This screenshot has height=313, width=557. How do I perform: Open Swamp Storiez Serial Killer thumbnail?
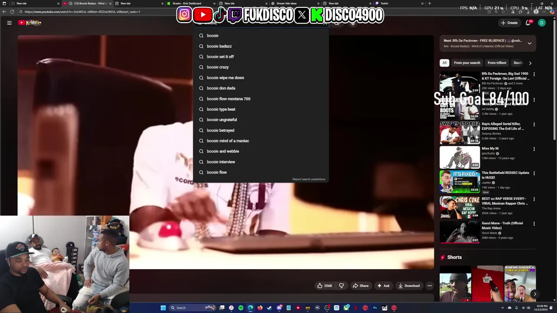tap(460, 132)
